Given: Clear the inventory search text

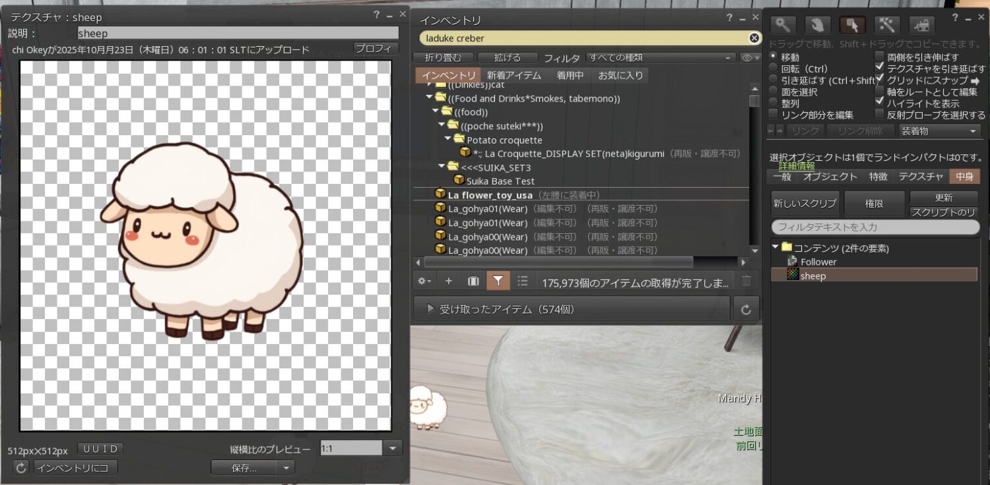Looking at the screenshot, I should click(x=754, y=38).
